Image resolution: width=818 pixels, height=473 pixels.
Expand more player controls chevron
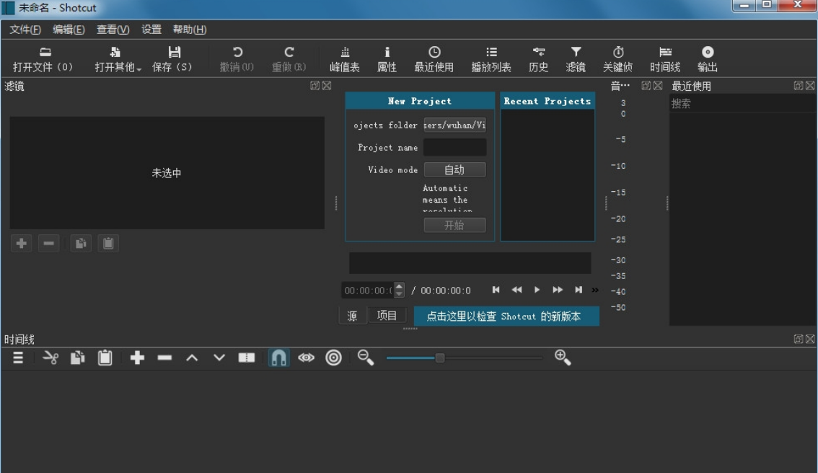click(x=594, y=290)
